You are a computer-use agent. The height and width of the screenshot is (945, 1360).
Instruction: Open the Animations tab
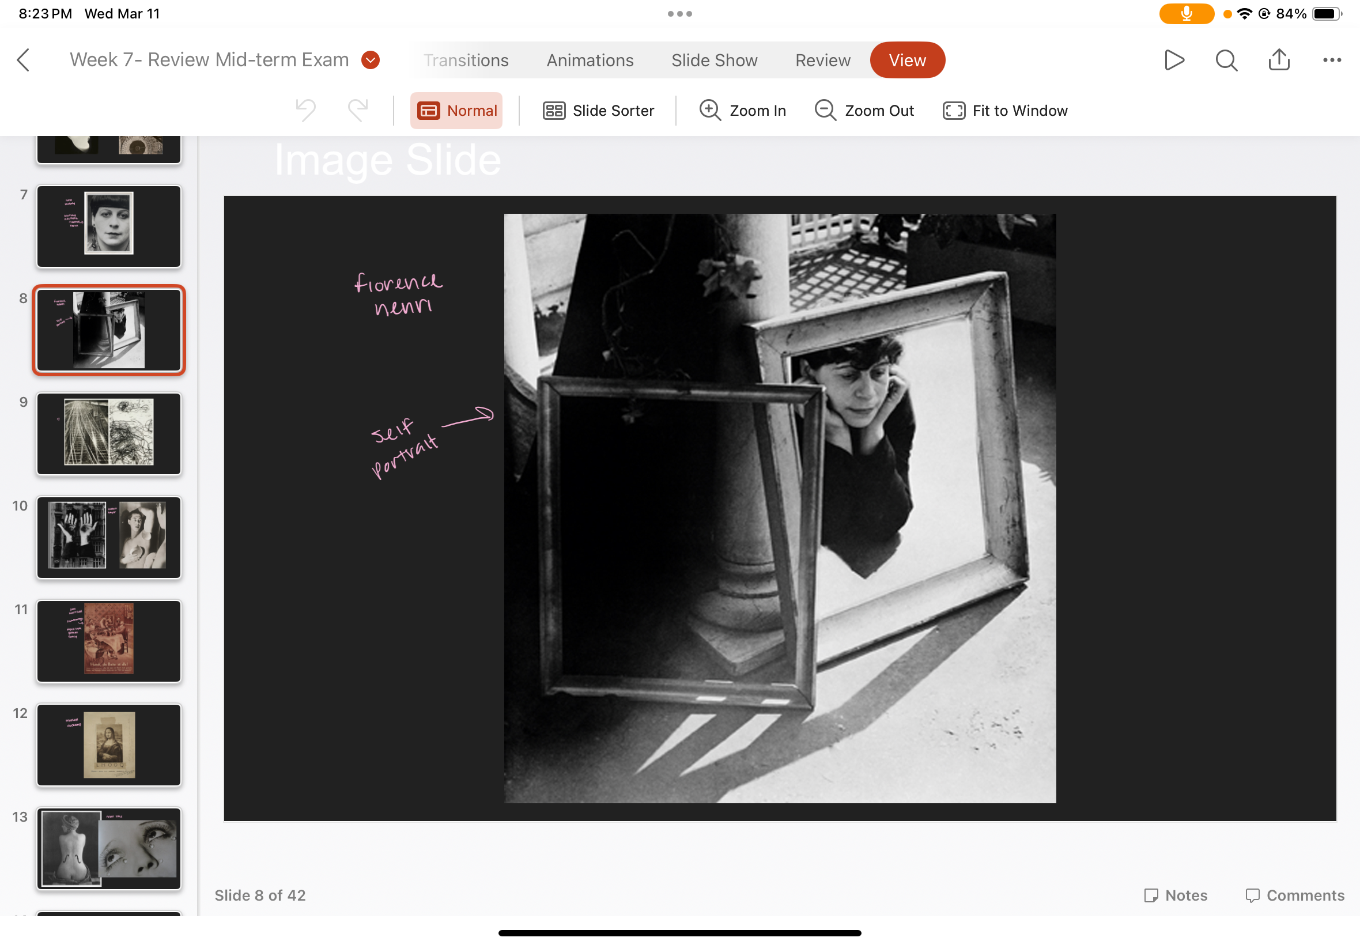pyautogui.click(x=590, y=61)
